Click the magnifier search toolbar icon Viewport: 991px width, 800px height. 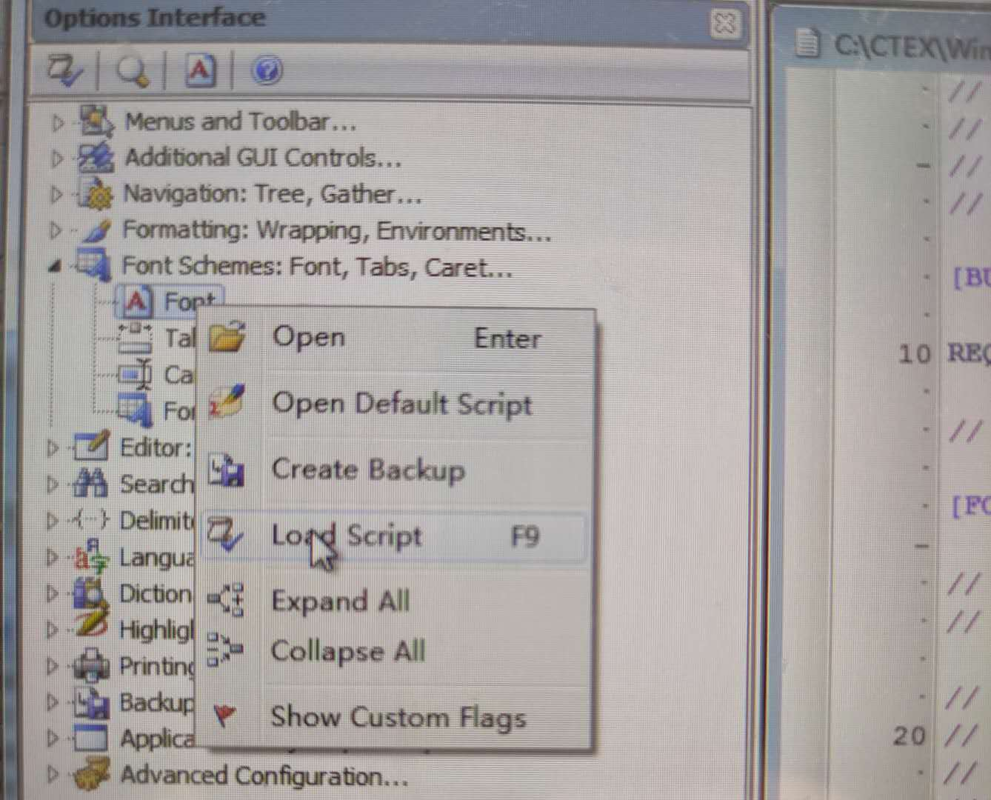[x=133, y=71]
